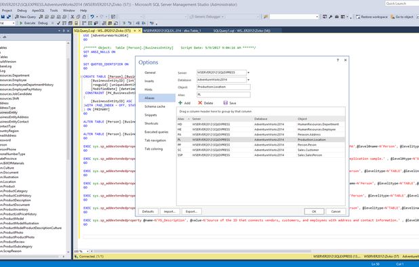Open the Debug menu in menu bar
Image resolution: width=419 pixels, height=267 pixels.
(x=22, y=10)
